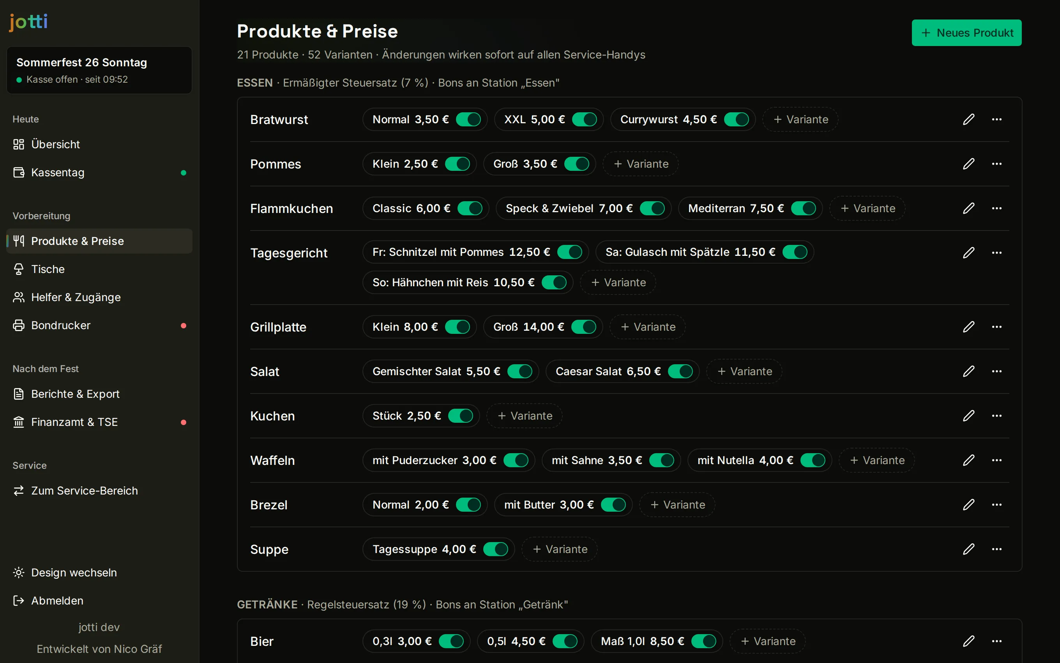Toggle Waffeln mit Nutella variant
The width and height of the screenshot is (1060, 663).
[813, 460]
